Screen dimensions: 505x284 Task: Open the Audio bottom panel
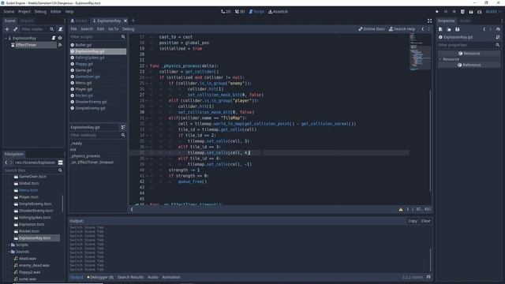tap(153, 277)
